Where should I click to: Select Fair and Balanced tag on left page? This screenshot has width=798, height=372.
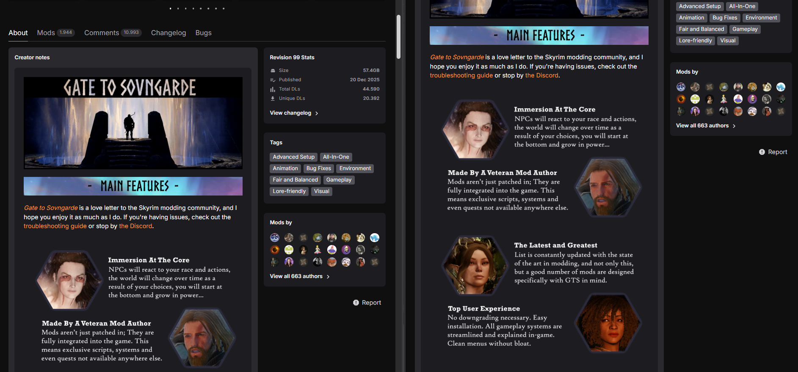pyautogui.click(x=295, y=180)
